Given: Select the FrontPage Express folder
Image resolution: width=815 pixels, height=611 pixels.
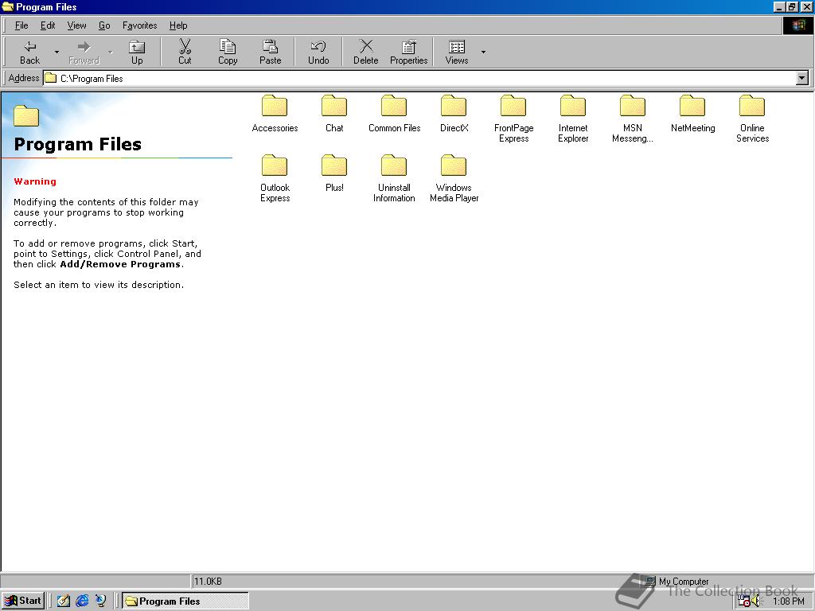Looking at the screenshot, I should 513,119.
